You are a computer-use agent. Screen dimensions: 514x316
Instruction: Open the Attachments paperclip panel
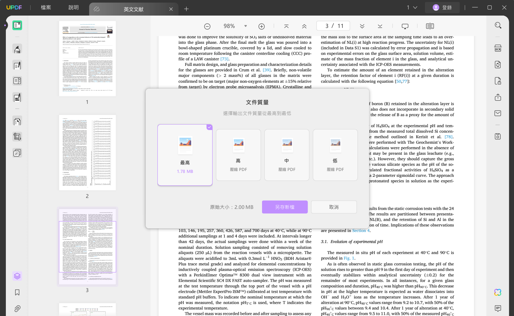(x=17, y=309)
